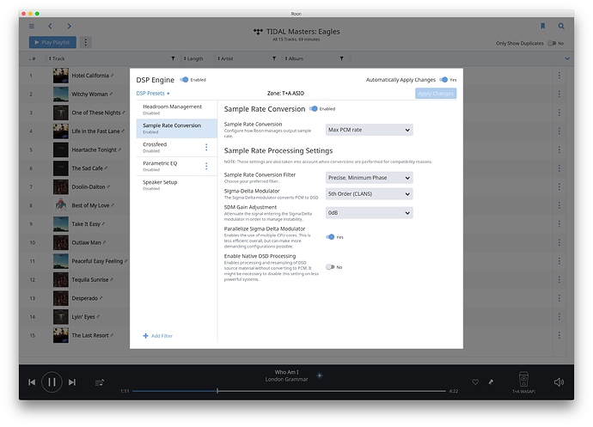Go back with the left arrow
This screenshot has height=427, width=593.
50,26
